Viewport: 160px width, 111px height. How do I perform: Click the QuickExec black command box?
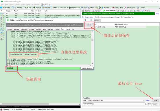coord(40,107)
